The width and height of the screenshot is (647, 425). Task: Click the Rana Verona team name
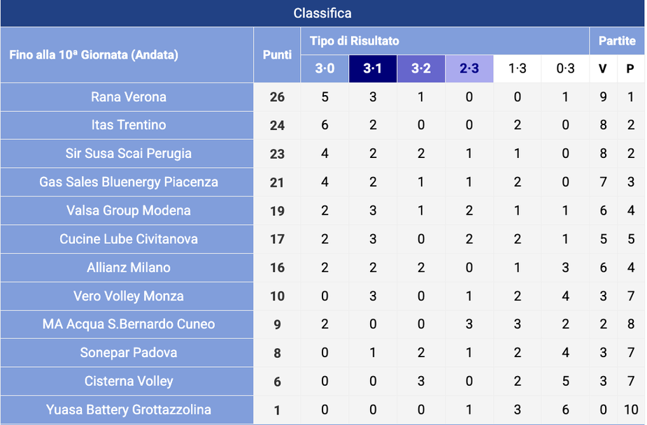129,97
